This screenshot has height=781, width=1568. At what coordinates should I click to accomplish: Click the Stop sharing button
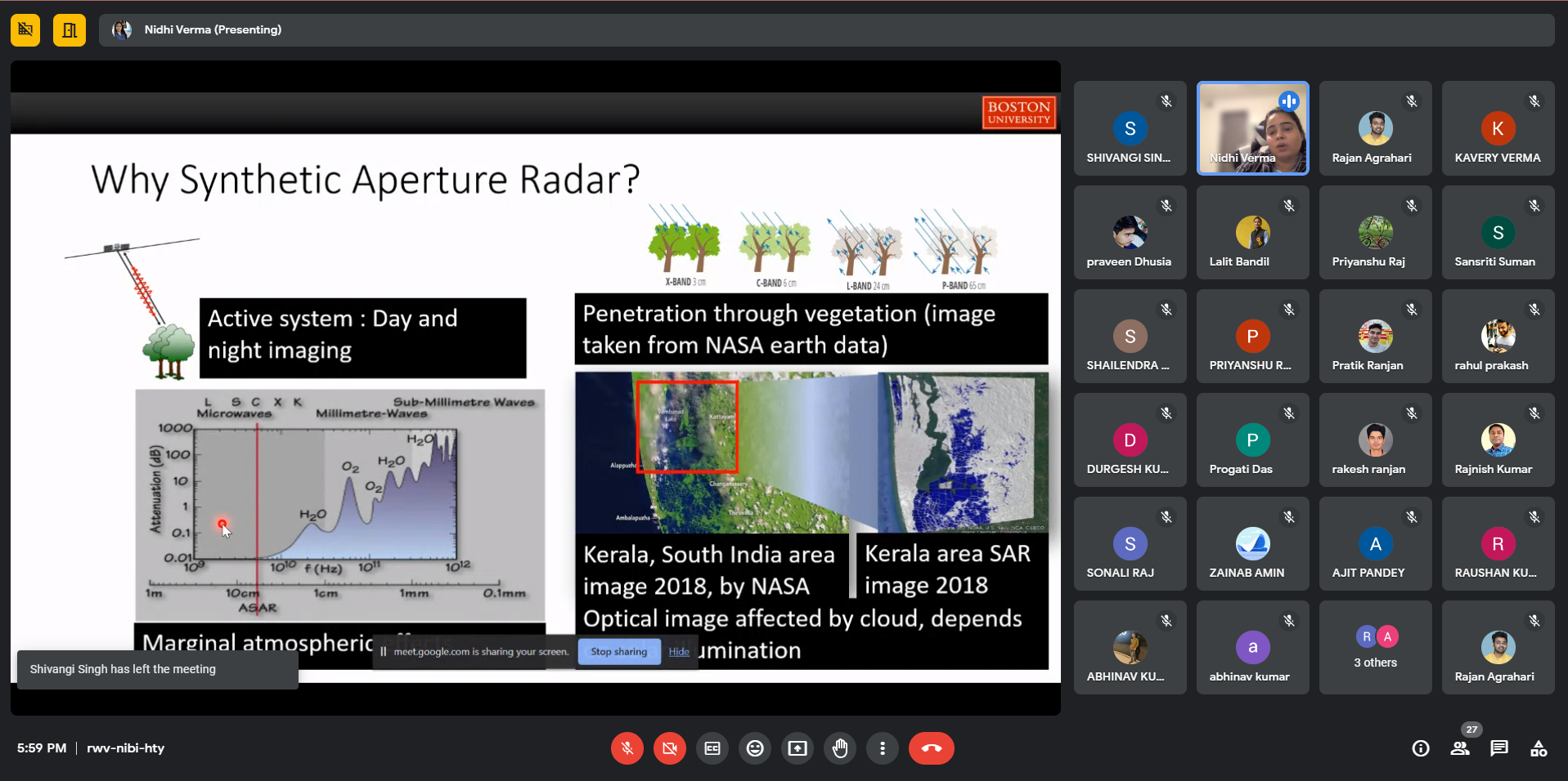coord(618,652)
